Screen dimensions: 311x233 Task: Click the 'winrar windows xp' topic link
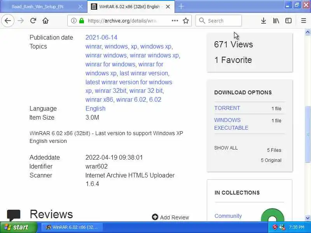coord(154,55)
